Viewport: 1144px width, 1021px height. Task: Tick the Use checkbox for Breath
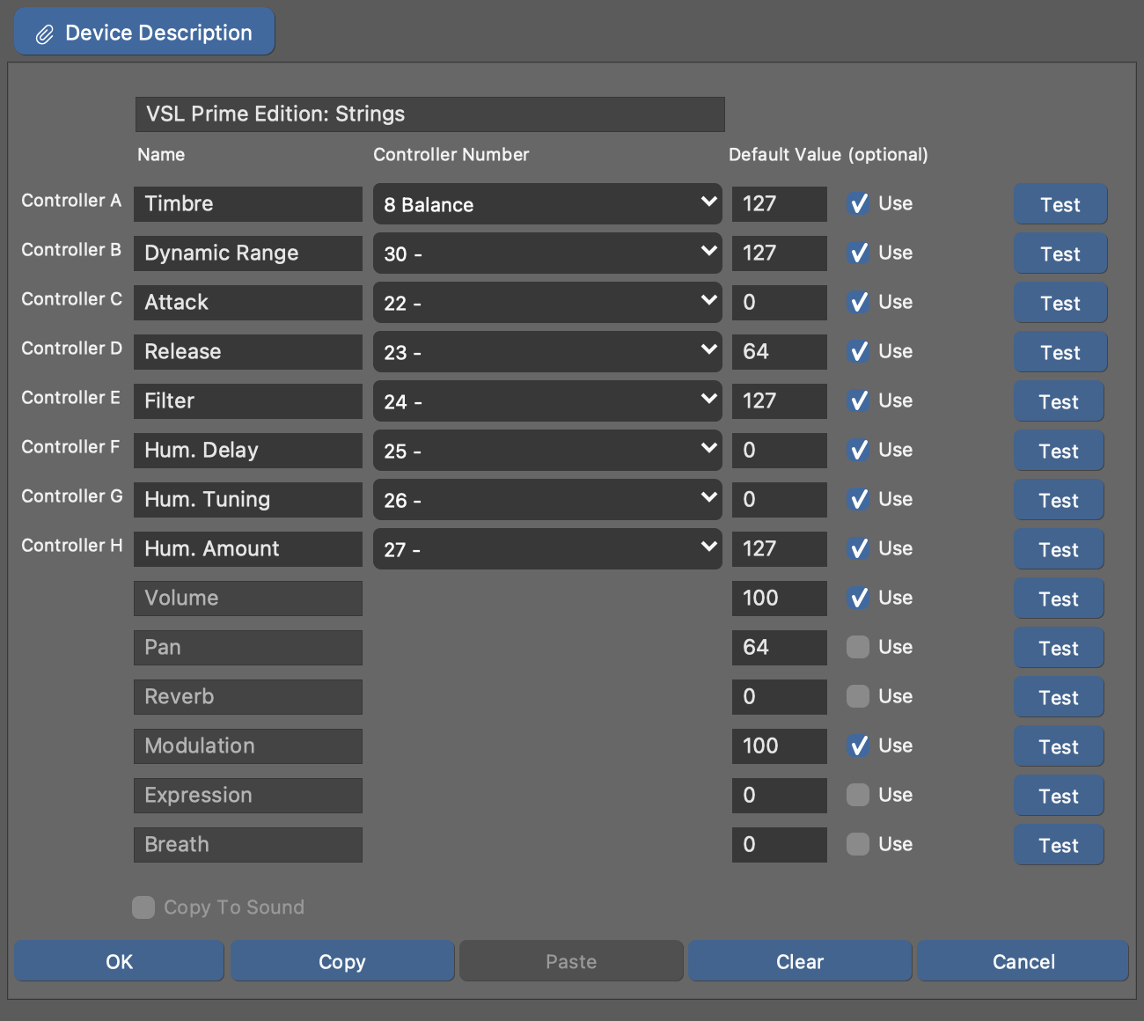pos(858,845)
